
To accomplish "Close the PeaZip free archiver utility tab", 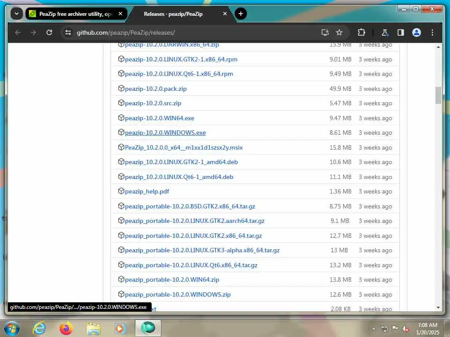I will (120, 14).
